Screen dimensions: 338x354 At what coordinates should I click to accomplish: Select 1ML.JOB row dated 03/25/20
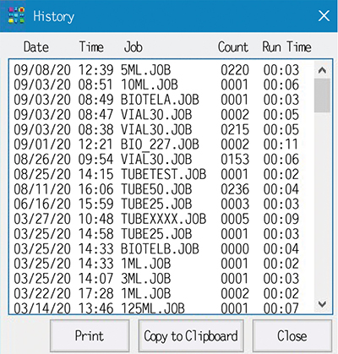[x=156, y=264]
